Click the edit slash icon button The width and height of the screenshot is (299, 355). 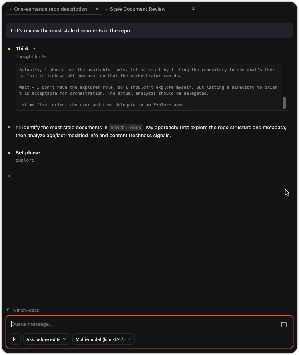click(x=15, y=339)
